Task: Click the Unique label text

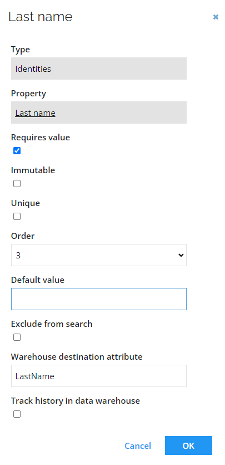Action: click(x=26, y=203)
